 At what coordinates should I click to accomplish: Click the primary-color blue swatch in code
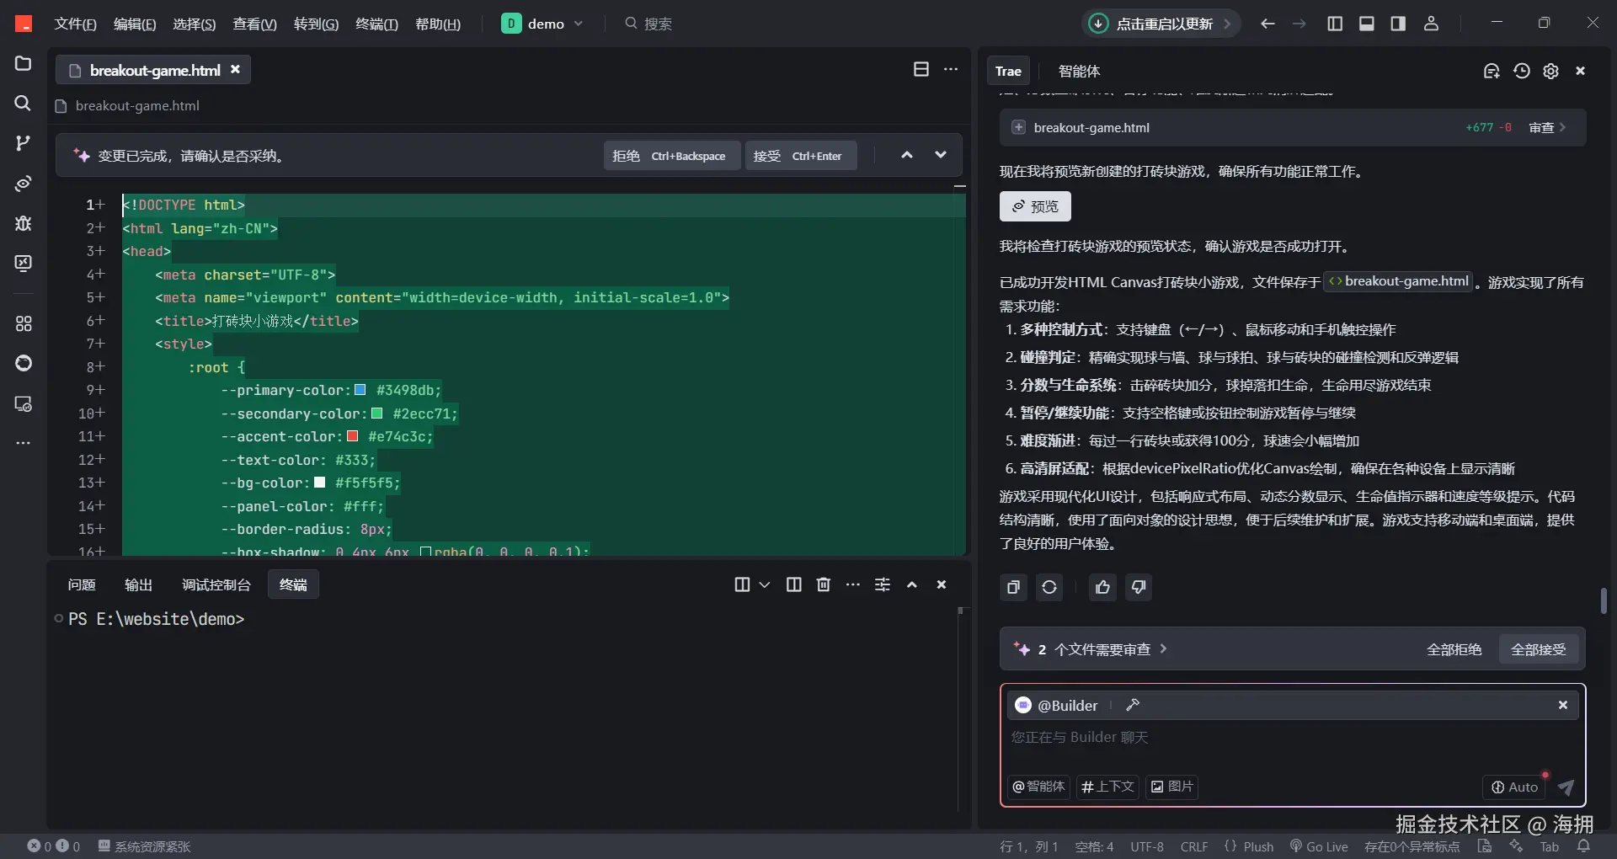(x=359, y=390)
